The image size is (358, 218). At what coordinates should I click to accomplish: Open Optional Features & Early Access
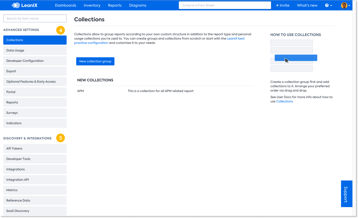point(35,82)
